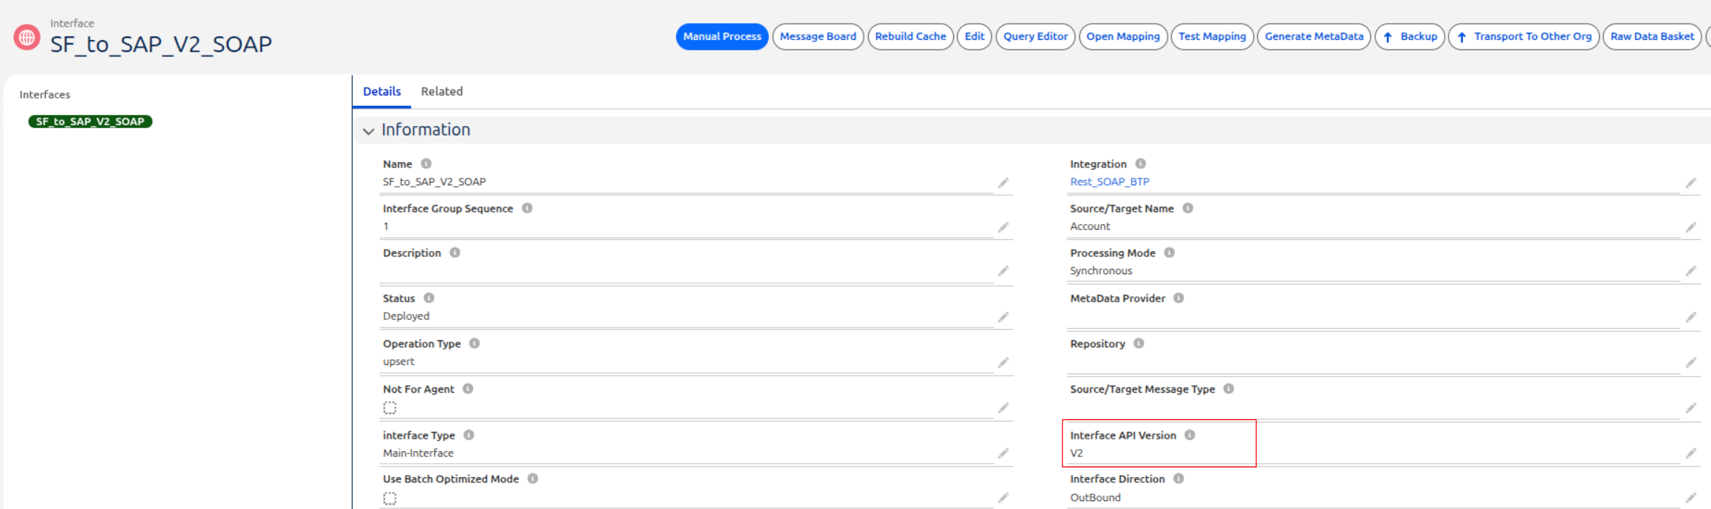Open the Message Board

tap(818, 36)
